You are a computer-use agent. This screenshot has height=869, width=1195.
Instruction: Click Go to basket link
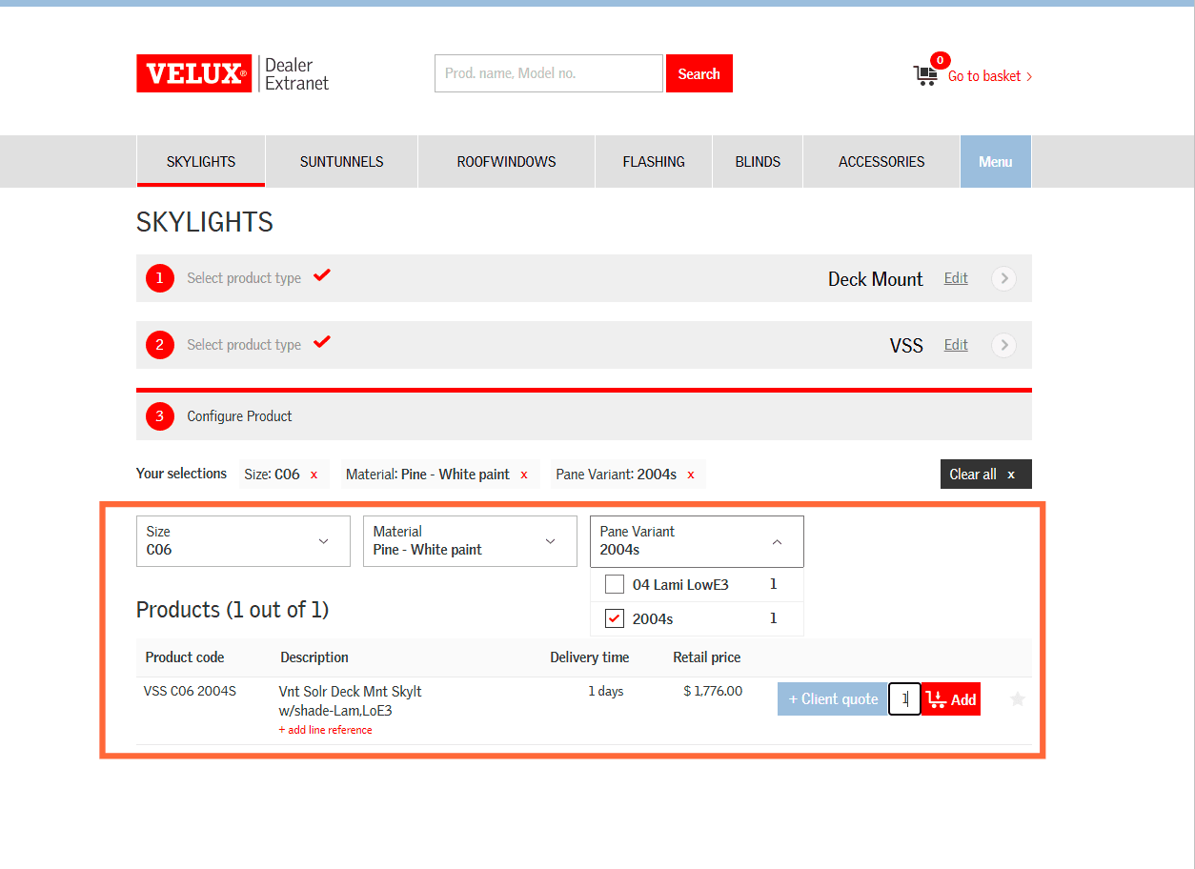pyautogui.click(x=990, y=76)
